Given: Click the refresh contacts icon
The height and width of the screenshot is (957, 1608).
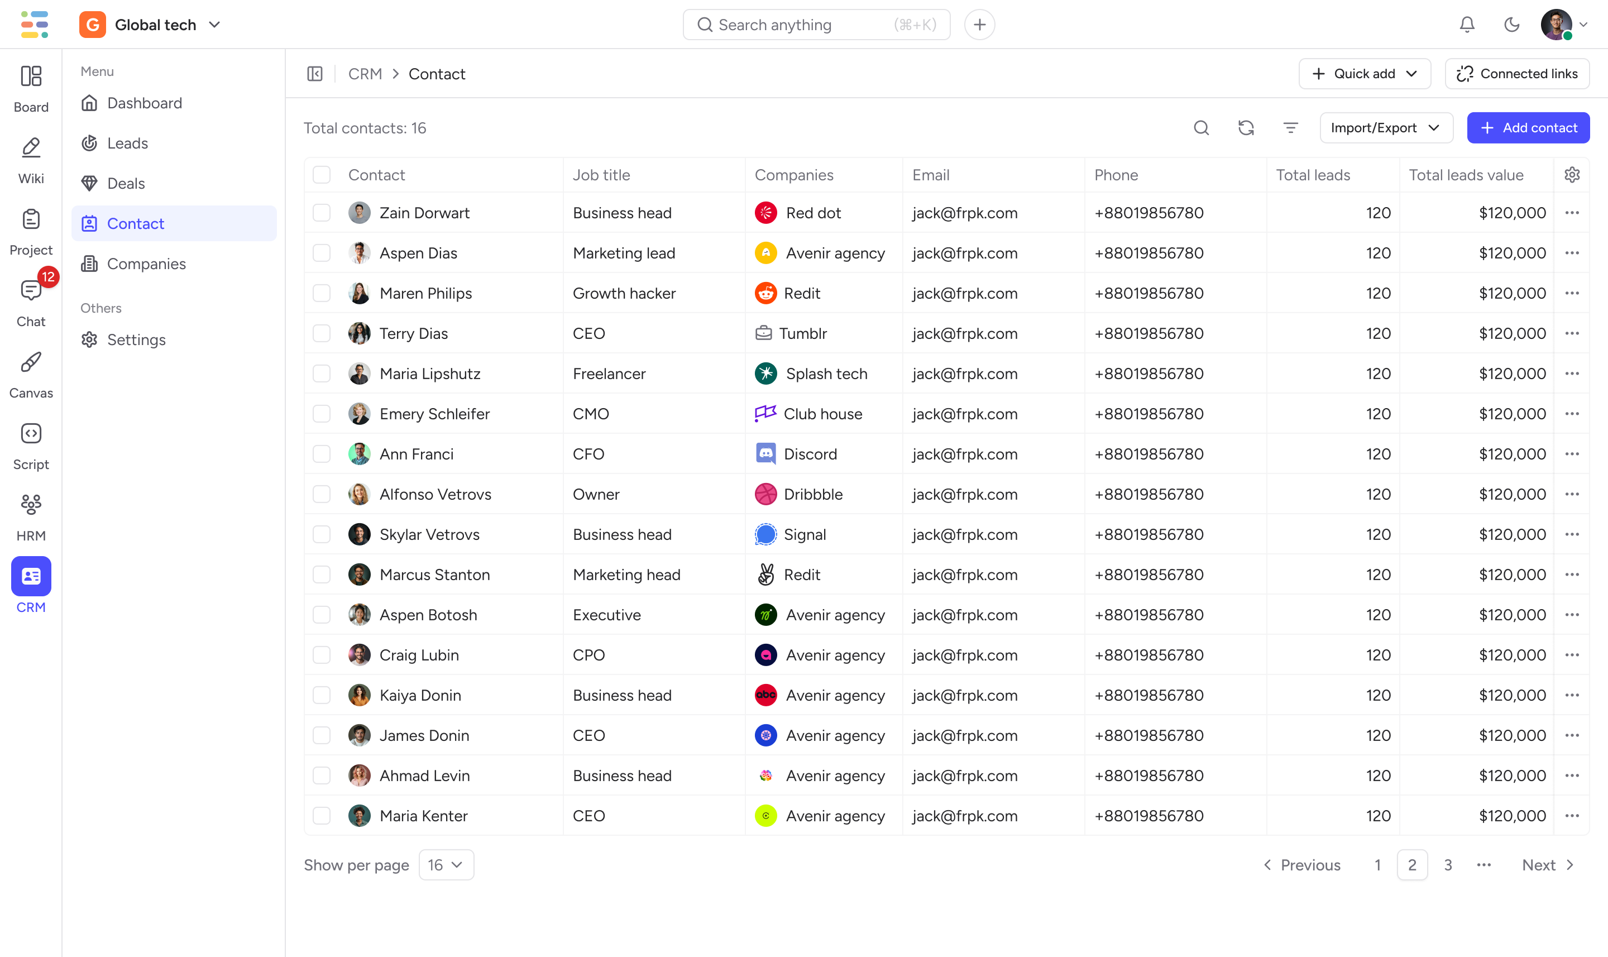Looking at the screenshot, I should click(x=1246, y=128).
